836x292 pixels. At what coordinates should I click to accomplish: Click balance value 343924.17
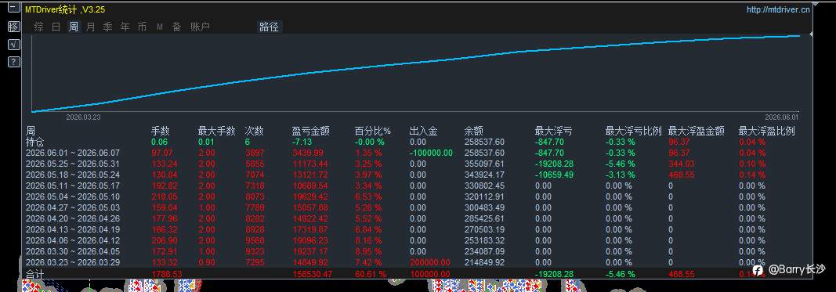click(x=484, y=175)
